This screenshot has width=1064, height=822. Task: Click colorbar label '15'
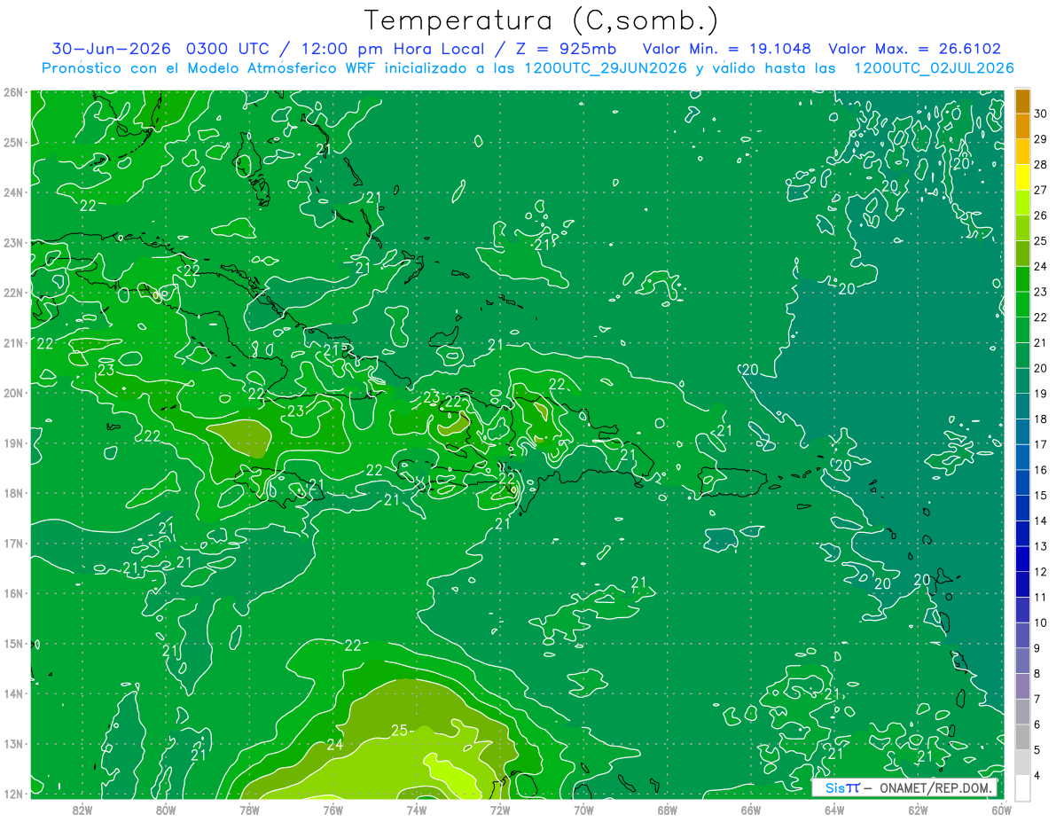1041,495
